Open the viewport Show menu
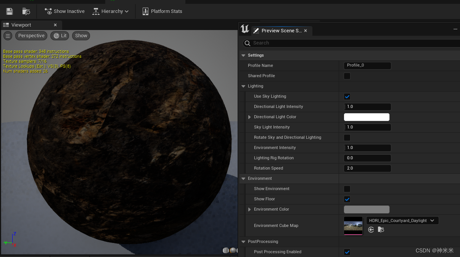 [x=81, y=36]
